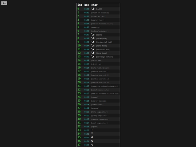The image size is (196, 147).
Task: Click hex value 0x1F
Action: point(87,123)
